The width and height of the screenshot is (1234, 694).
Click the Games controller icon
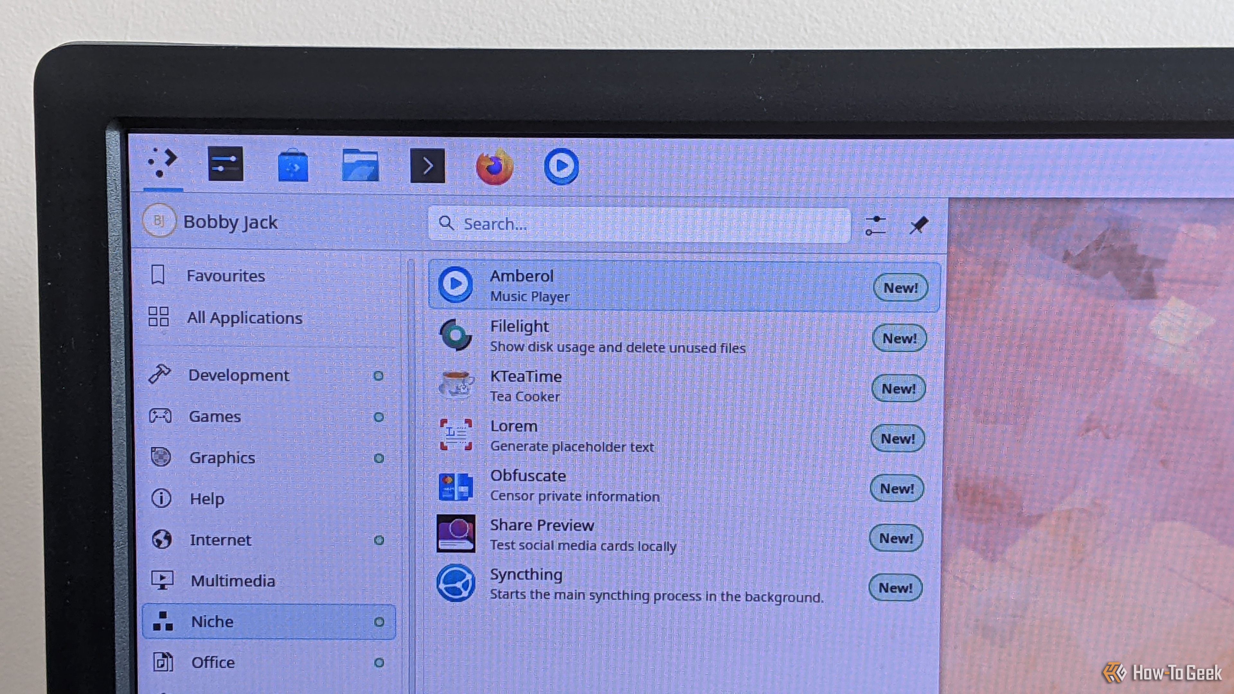point(160,415)
